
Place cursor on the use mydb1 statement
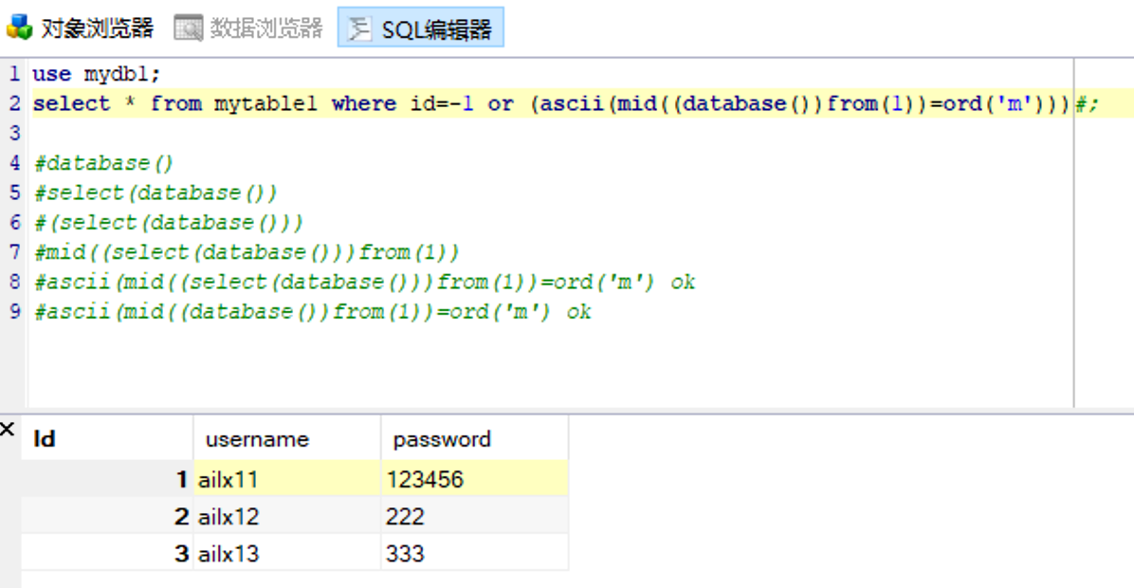point(95,73)
